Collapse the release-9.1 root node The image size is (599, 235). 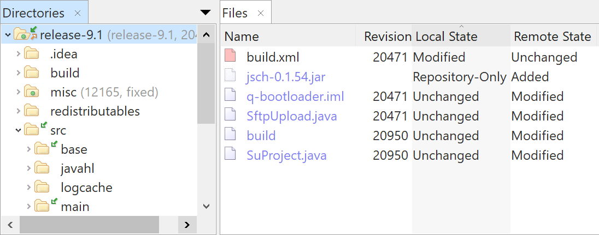coord(8,35)
